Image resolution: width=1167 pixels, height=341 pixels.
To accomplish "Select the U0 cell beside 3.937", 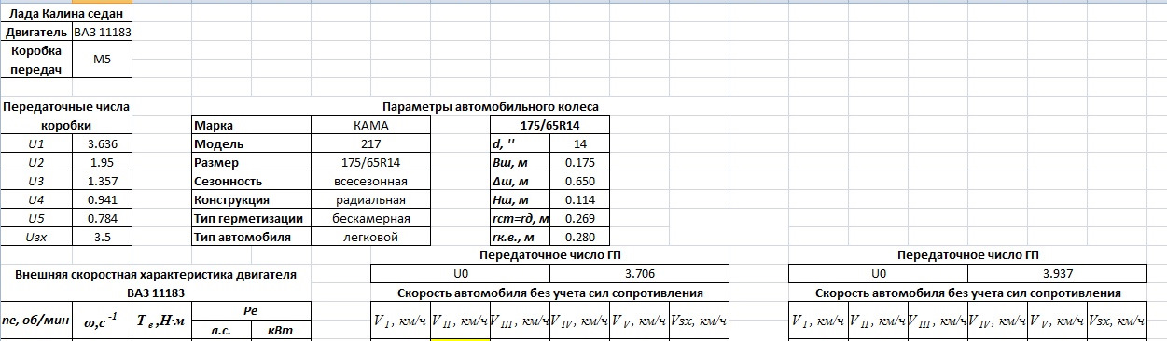I will (878, 274).
